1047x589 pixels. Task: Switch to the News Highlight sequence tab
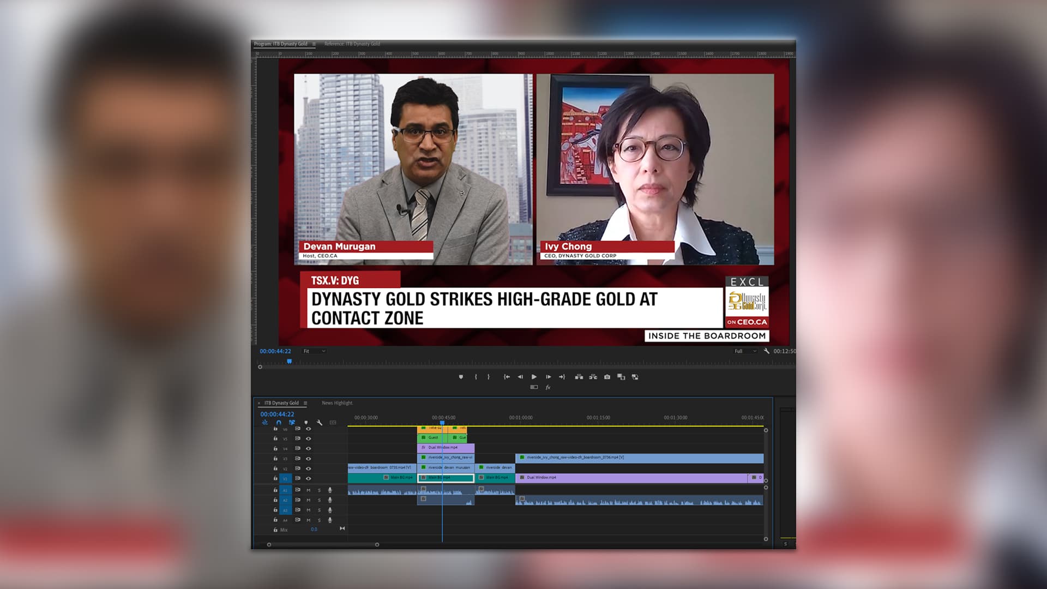point(337,403)
